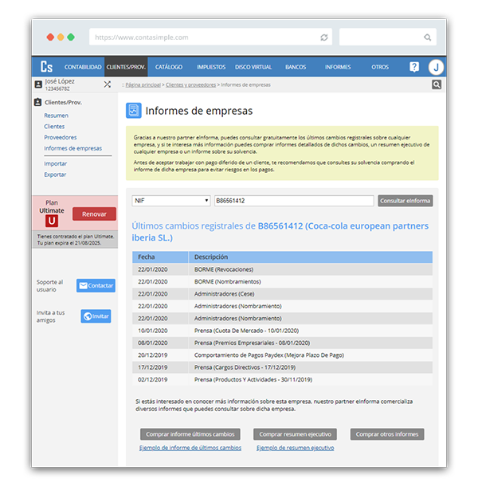The image size is (478, 490).
Task: Select row Prensa (Cargos Directivos - 17/12/2019)
Action: [x=283, y=367]
